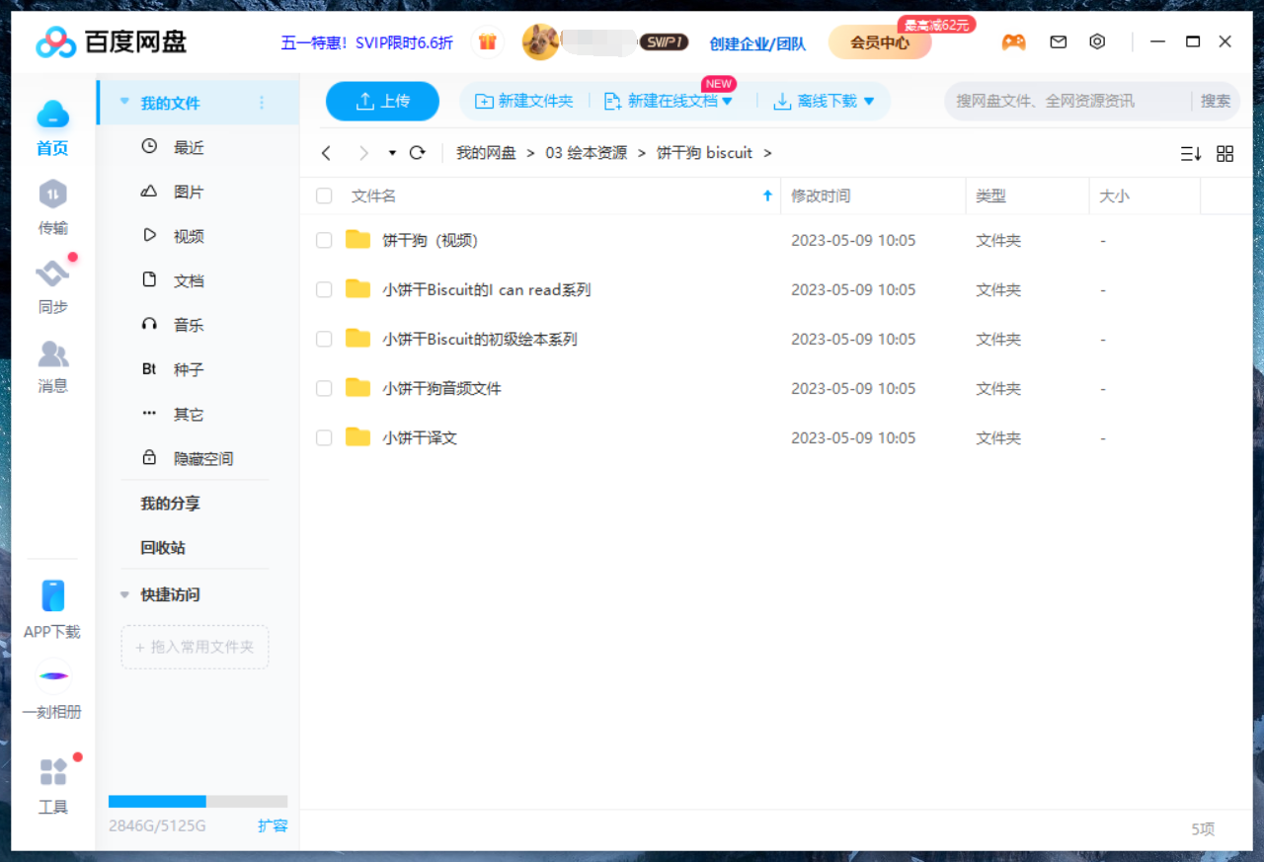Image resolution: width=1264 pixels, height=862 pixels.
Task: Switch to the 图片 category
Action: pyautogui.click(x=188, y=191)
